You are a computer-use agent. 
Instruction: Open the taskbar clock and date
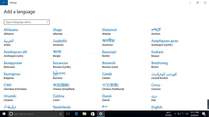tap(194, 114)
